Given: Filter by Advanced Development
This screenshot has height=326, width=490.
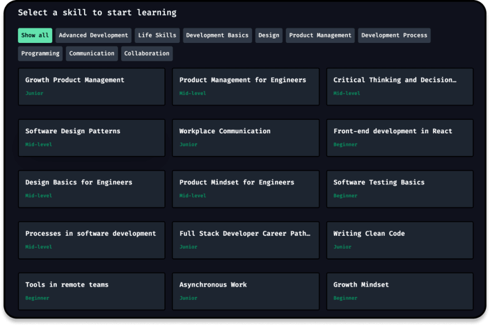Looking at the screenshot, I should pos(94,35).
